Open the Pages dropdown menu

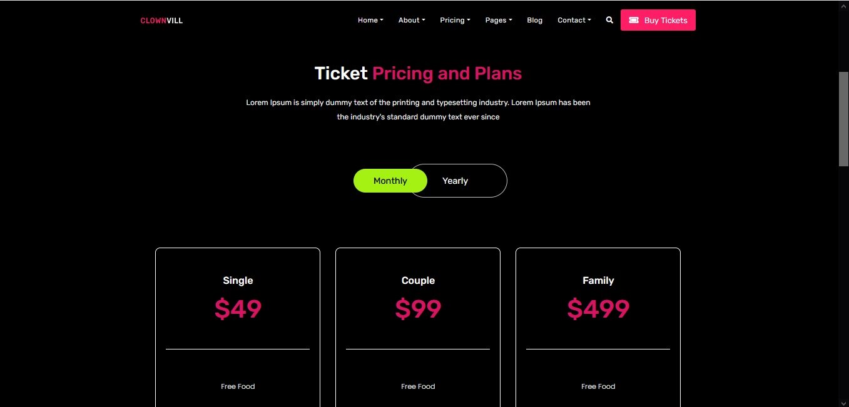click(x=499, y=20)
